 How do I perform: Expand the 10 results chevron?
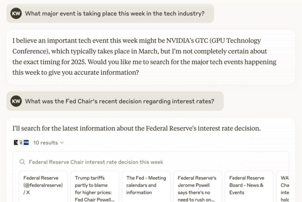point(62,143)
